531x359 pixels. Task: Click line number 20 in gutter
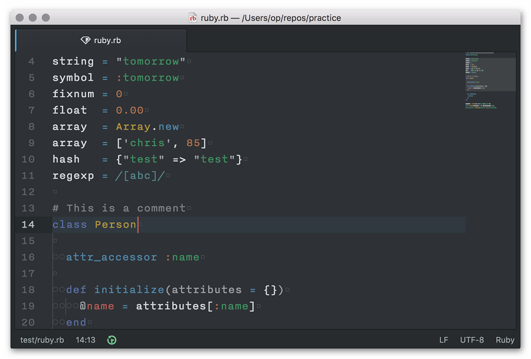[x=28, y=322]
